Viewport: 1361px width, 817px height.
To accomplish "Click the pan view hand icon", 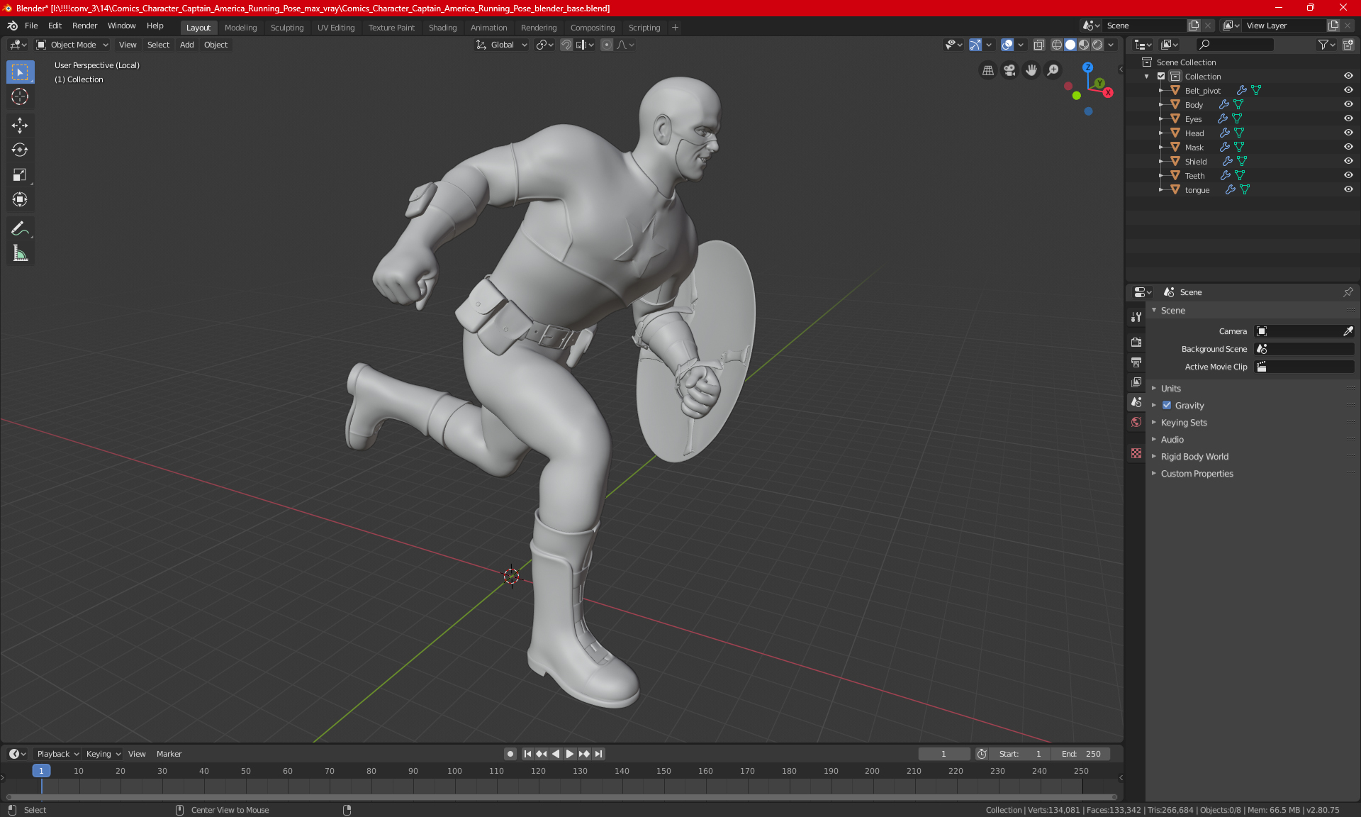I will [1031, 70].
